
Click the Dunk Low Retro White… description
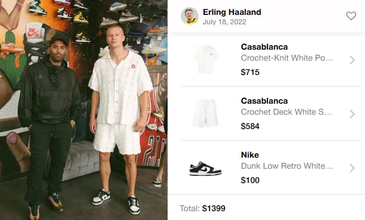click(287, 166)
